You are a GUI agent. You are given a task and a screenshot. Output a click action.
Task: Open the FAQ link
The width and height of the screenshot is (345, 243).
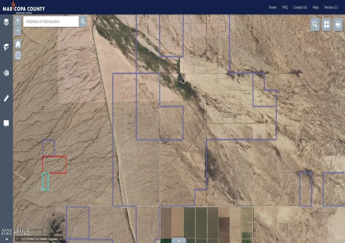[x=285, y=7]
